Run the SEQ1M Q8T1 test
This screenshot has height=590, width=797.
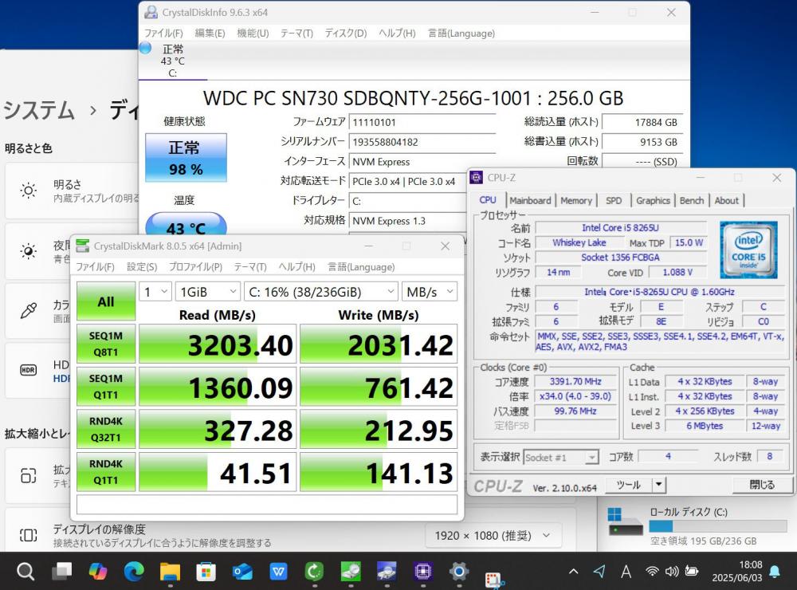pyautogui.click(x=106, y=344)
